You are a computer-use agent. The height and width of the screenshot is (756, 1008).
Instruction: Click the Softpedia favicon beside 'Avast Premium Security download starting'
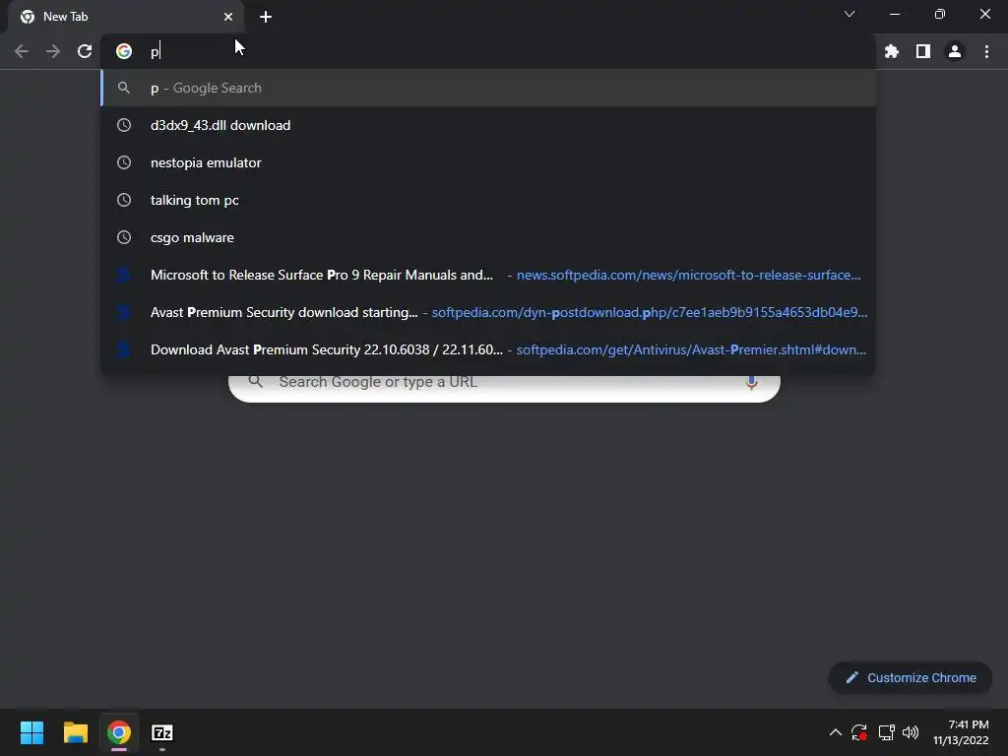124,312
